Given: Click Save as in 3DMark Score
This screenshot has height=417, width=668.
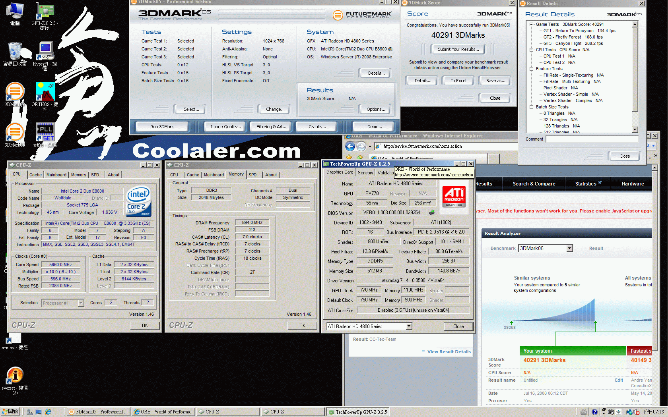Looking at the screenshot, I should [x=495, y=81].
